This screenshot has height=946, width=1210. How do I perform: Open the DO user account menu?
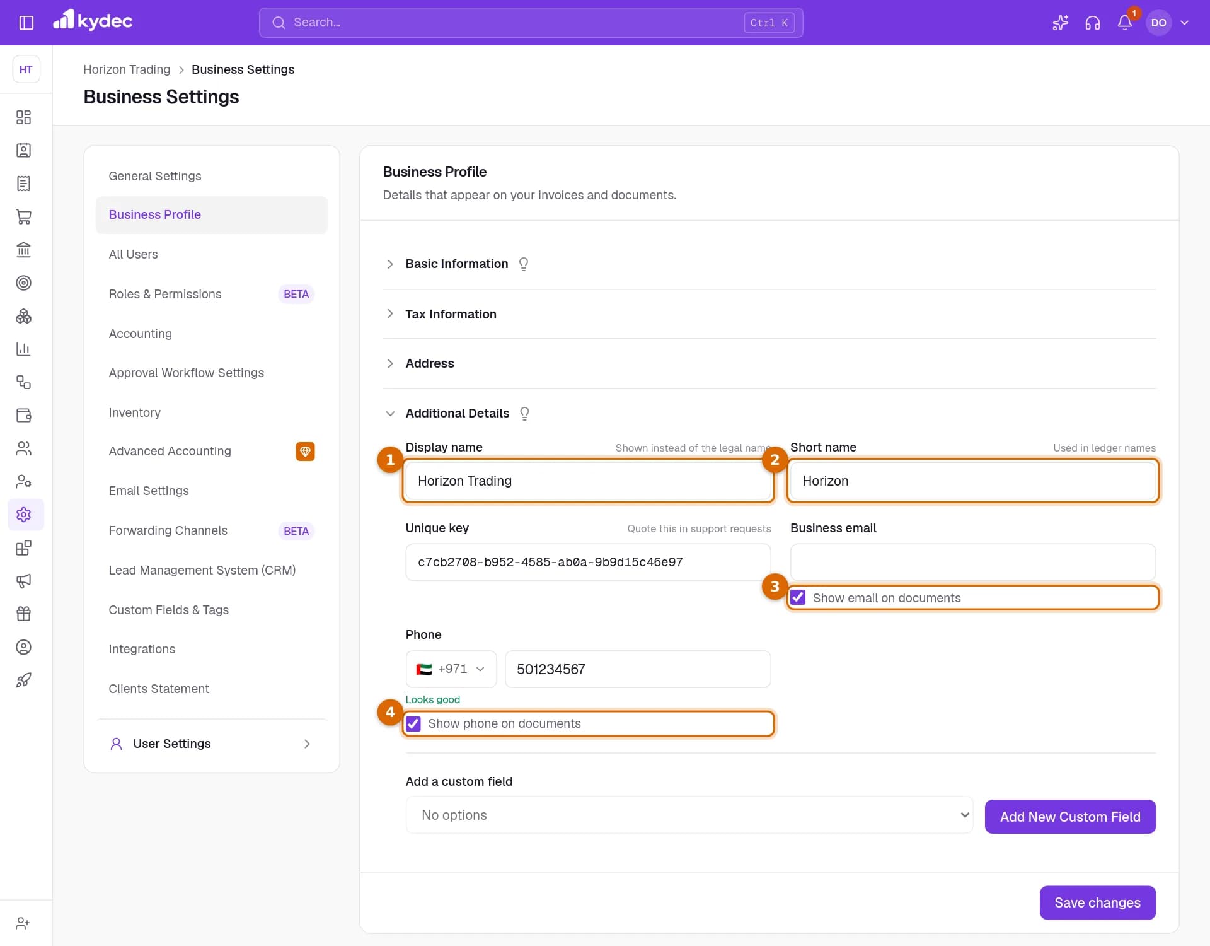coord(1169,23)
